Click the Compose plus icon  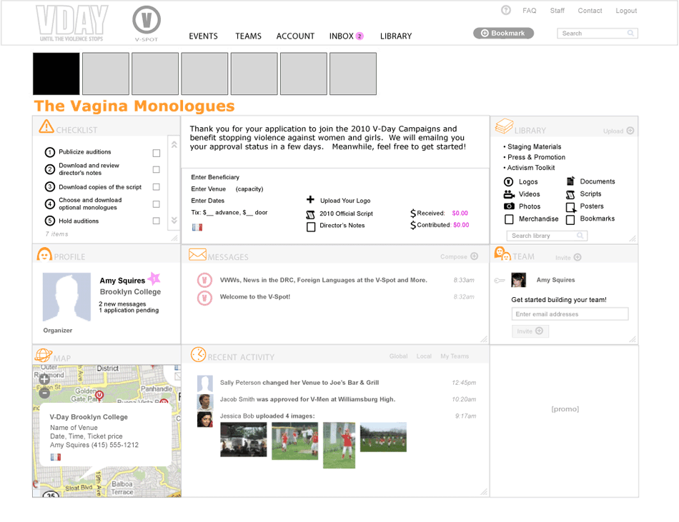click(x=475, y=256)
